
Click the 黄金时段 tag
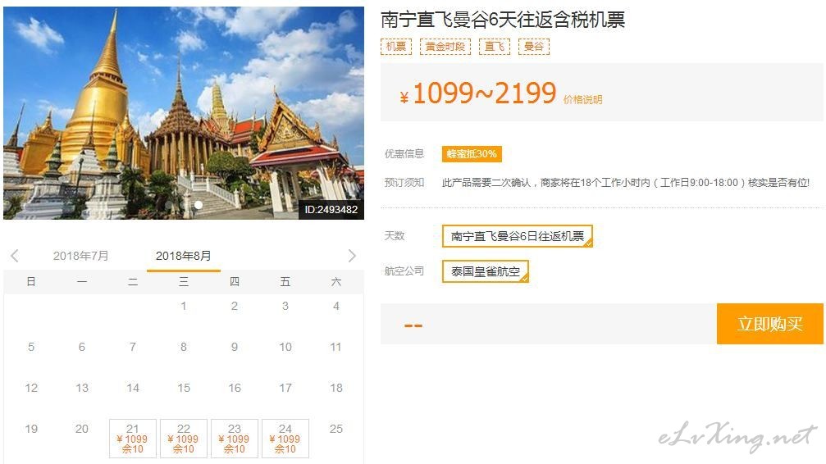point(445,47)
